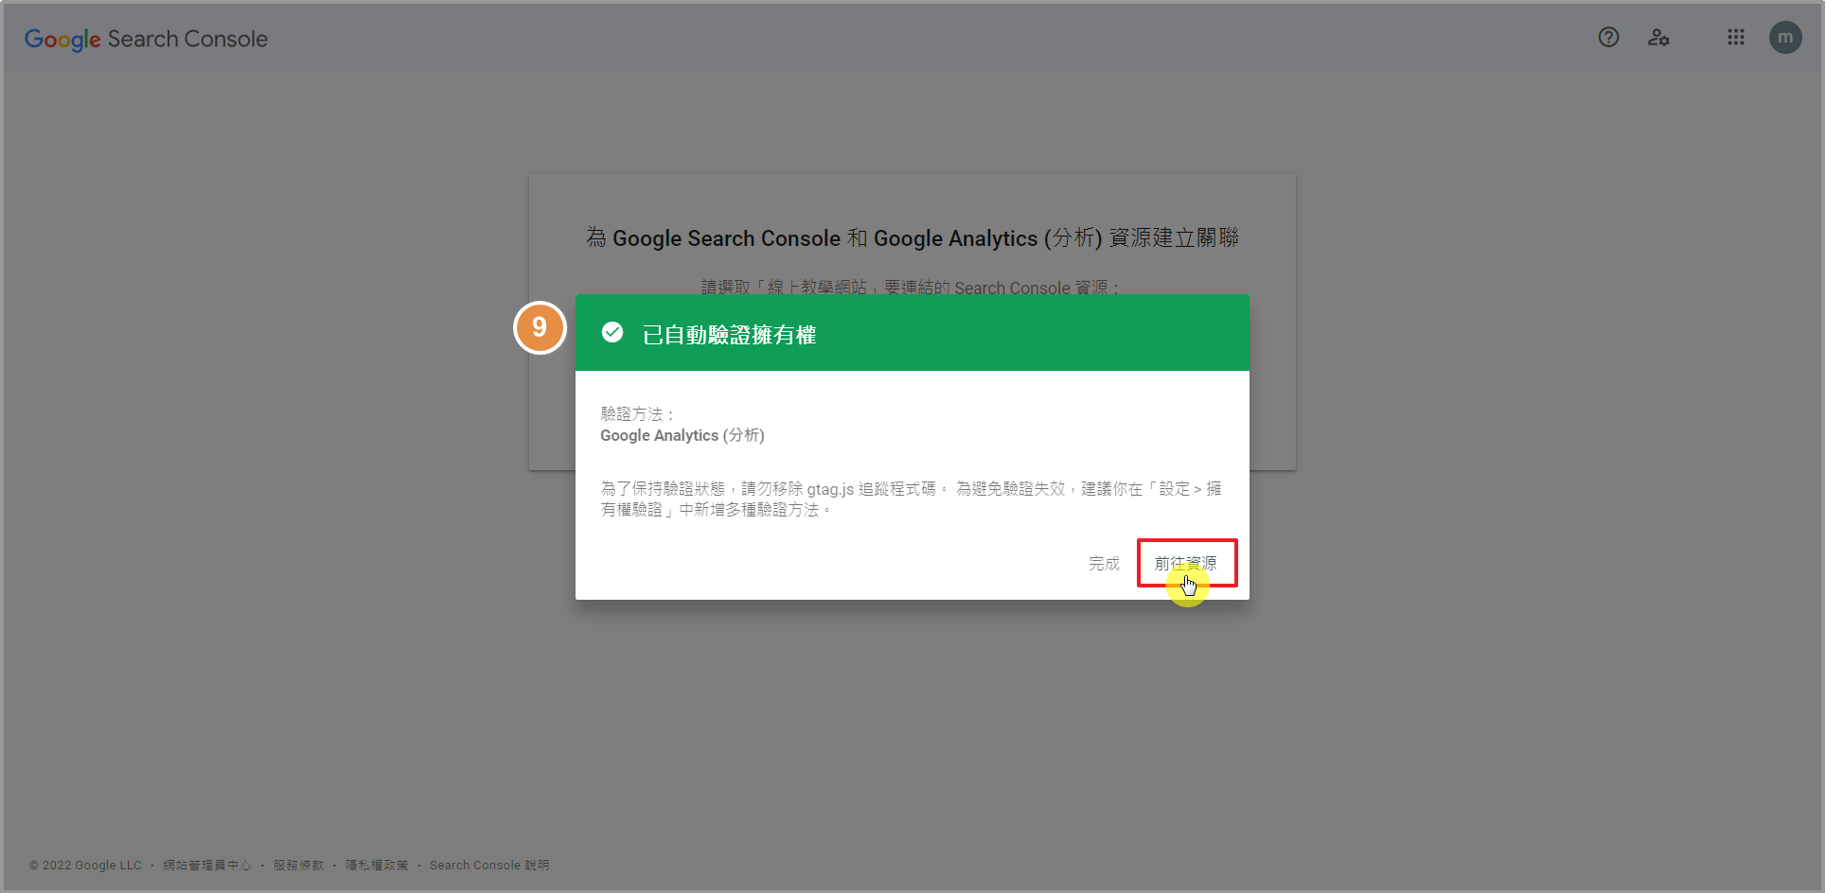Click the 已自動驗證擁有權 dialog title
1826x893 pixels.
729,335
